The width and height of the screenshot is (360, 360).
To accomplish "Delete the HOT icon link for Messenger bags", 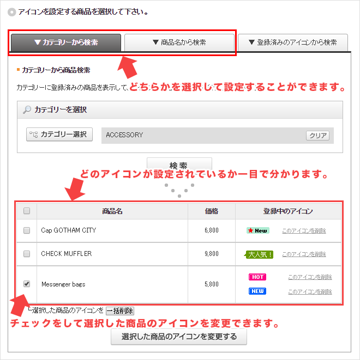I will tap(310, 277).
